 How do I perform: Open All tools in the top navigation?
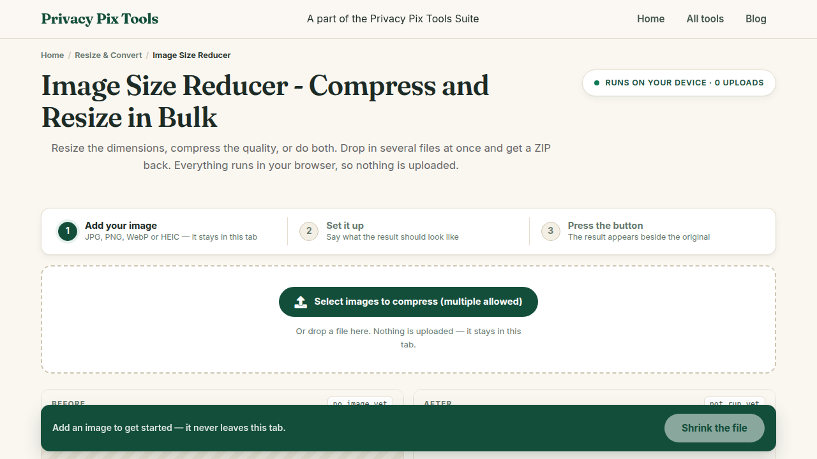tap(705, 19)
